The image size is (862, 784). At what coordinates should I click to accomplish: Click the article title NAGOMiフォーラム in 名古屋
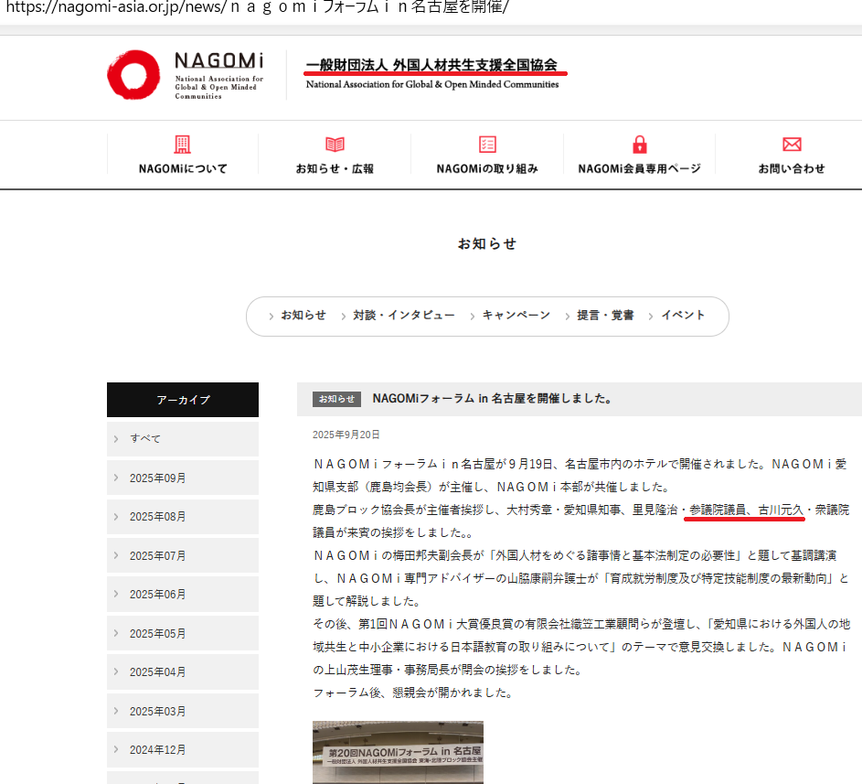click(492, 398)
